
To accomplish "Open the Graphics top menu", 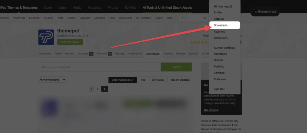I will pyautogui.click(x=94, y=7).
